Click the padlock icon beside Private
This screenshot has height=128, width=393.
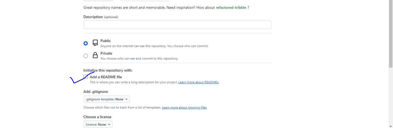[x=95, y=55]
